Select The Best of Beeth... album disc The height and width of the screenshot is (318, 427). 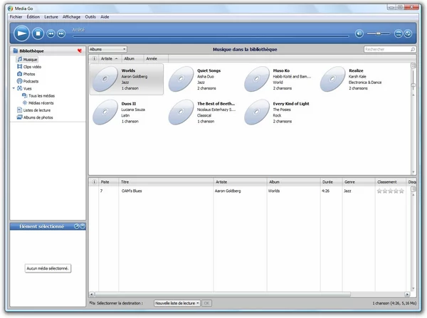[181, 112]
